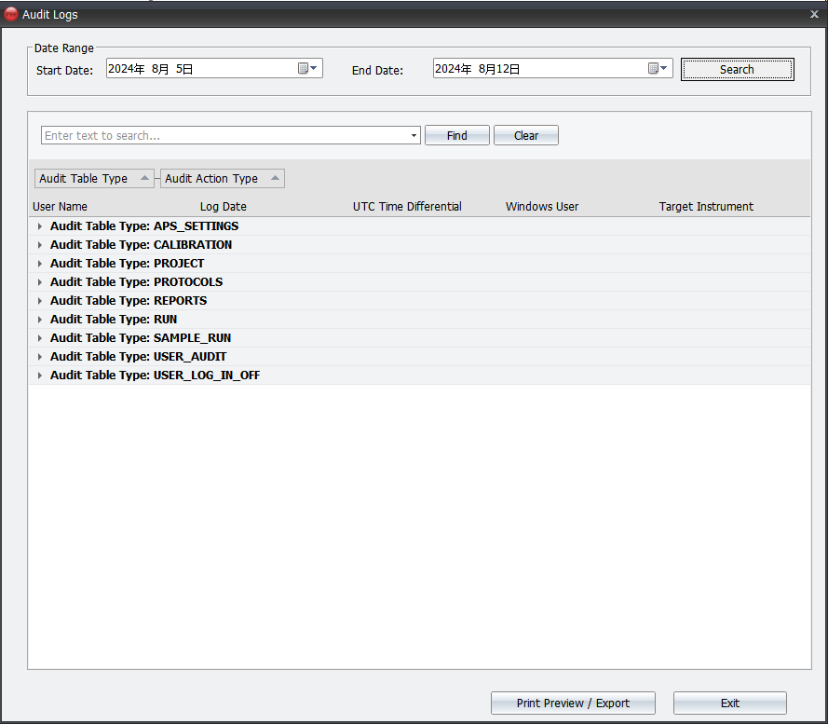Expand the CALIBRATION audit group
This screenshot has height=724, width=828.
coord(40,245)
